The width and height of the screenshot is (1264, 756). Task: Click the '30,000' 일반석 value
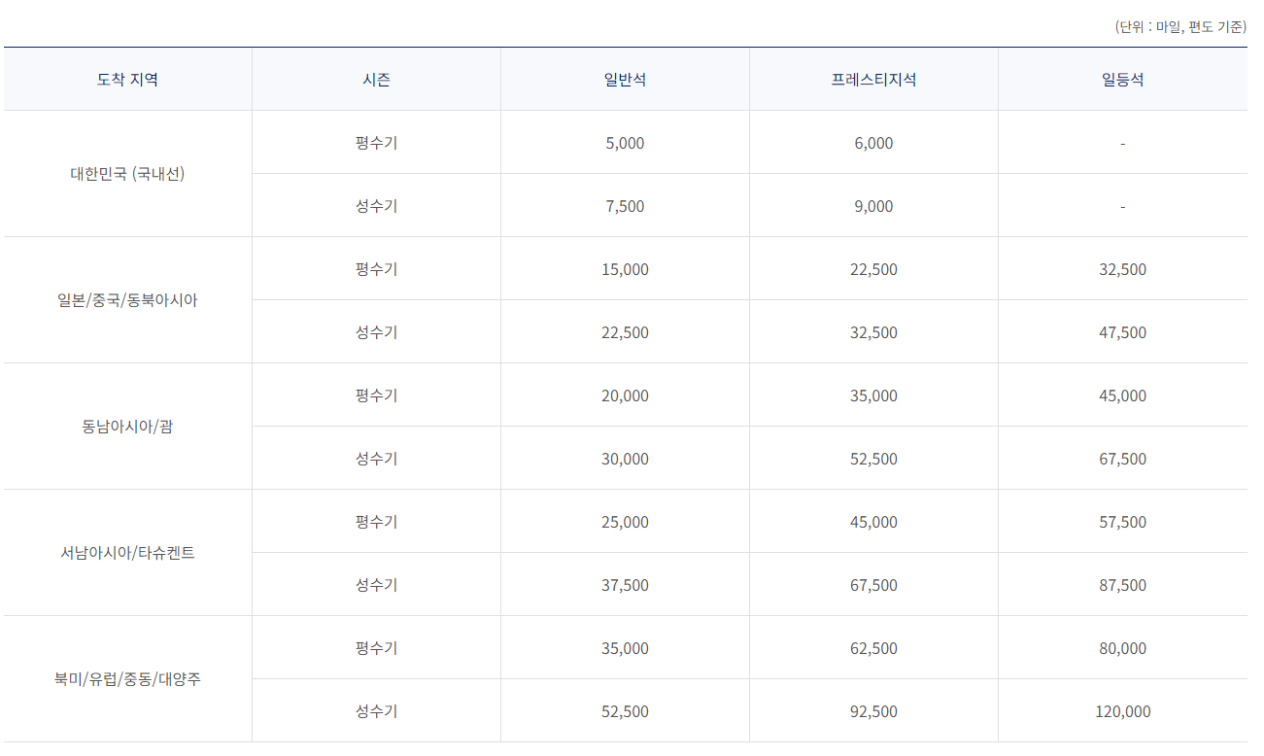pos(625,459)
